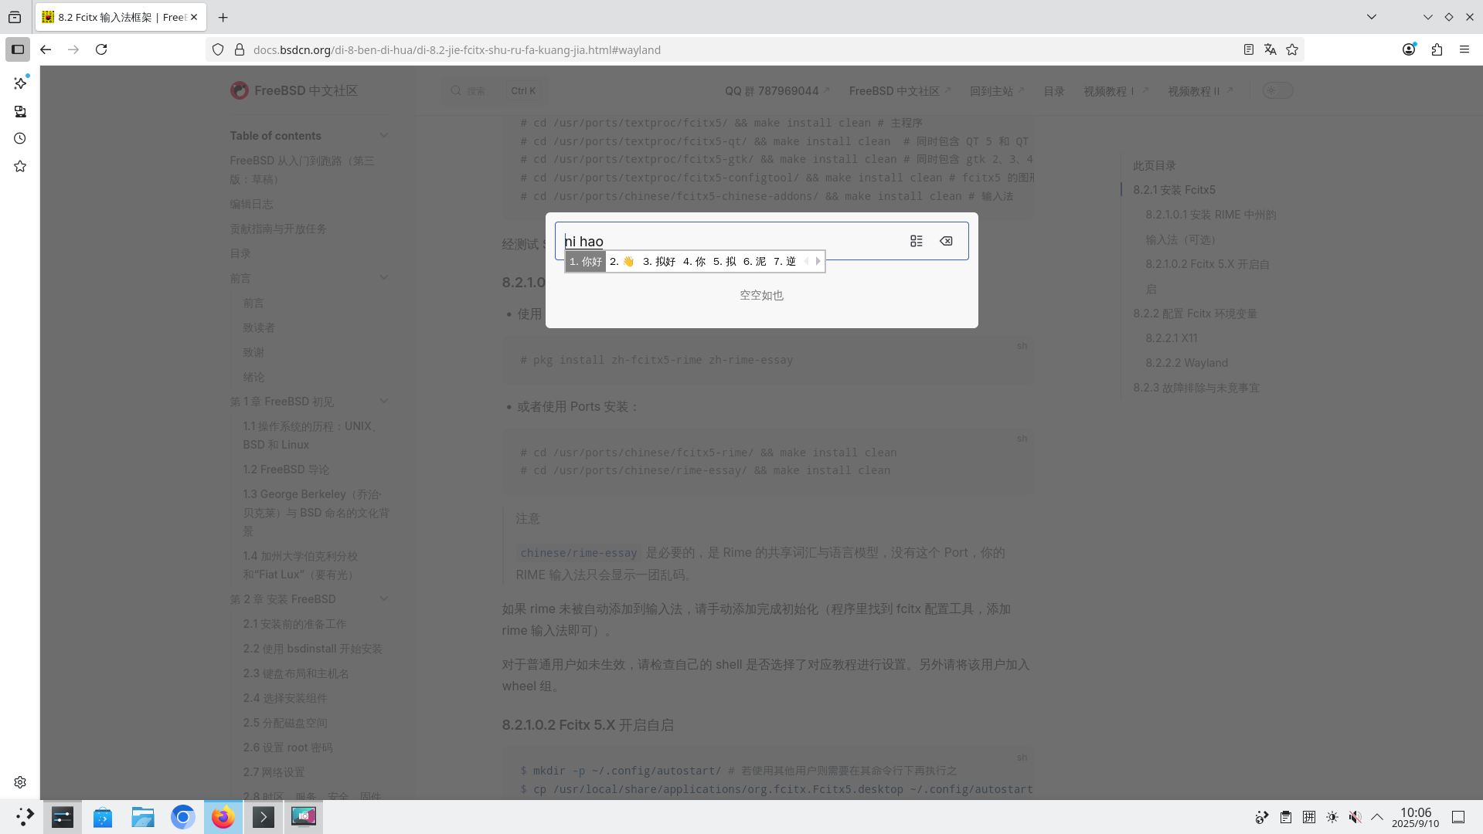This screenshot has height=834, width=1483.
Task: Open Firefox sidebar toggle button
Action: coord(18,49)
